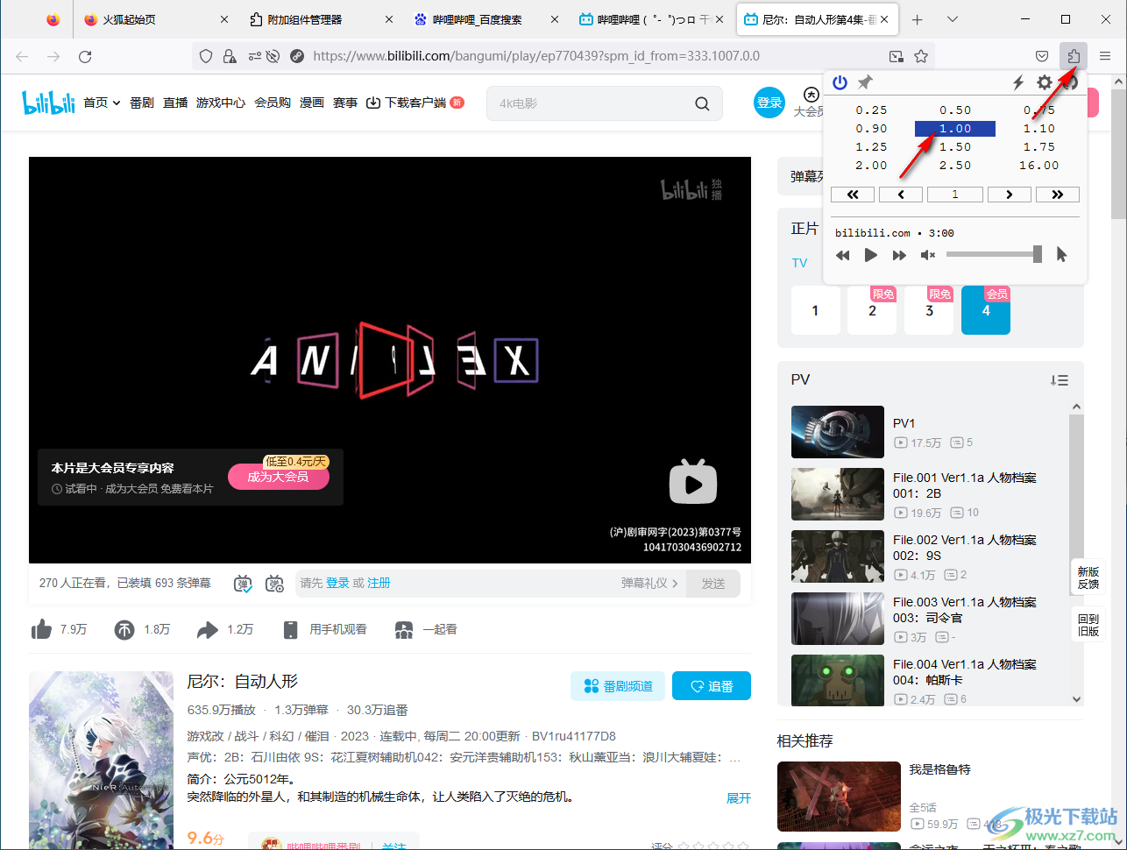
Task: Open 直播 navigation item
Action: click(175, 103)
